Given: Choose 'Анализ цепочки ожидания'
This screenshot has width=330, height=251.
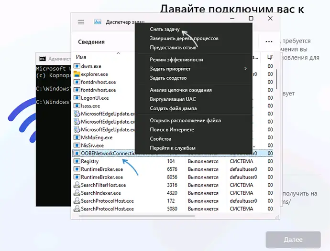Looking at the screenshot, I should 181,90.
